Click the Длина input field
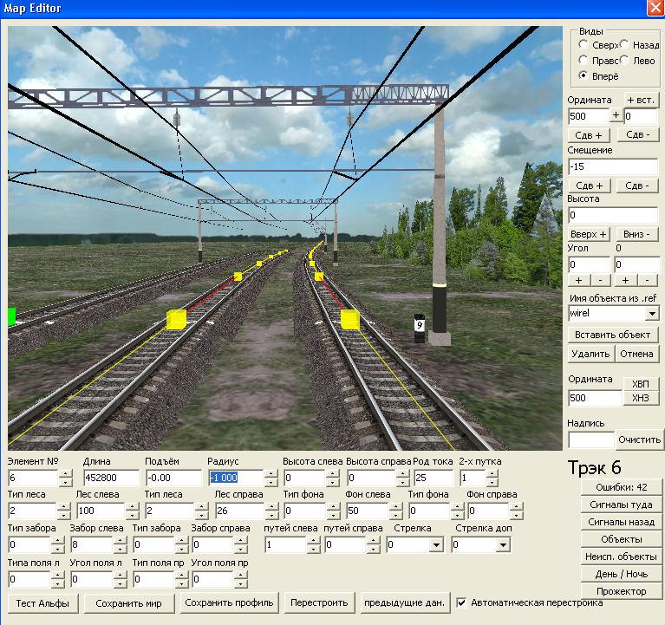This screenshot has height=625, width=665. (x=111, y=478)
